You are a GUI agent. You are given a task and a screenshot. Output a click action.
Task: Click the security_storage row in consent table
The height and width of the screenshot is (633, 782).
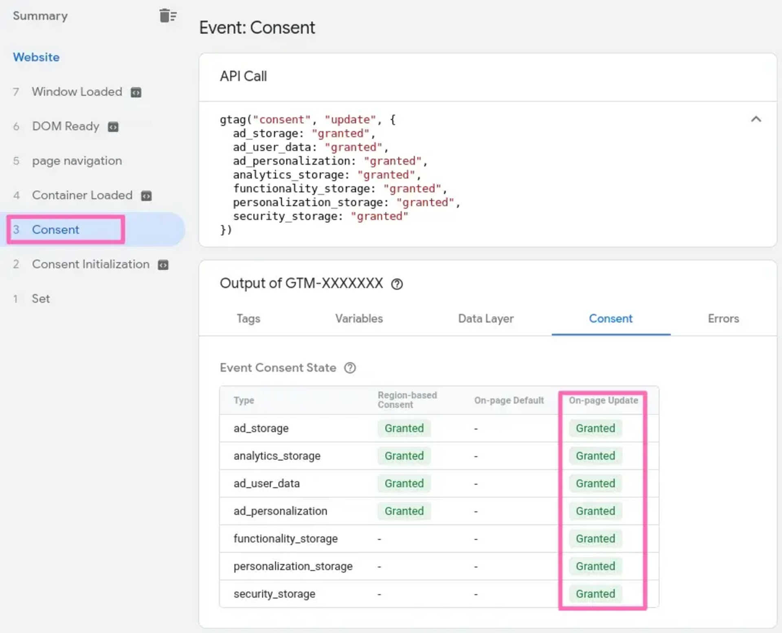(x=274, y=594)
